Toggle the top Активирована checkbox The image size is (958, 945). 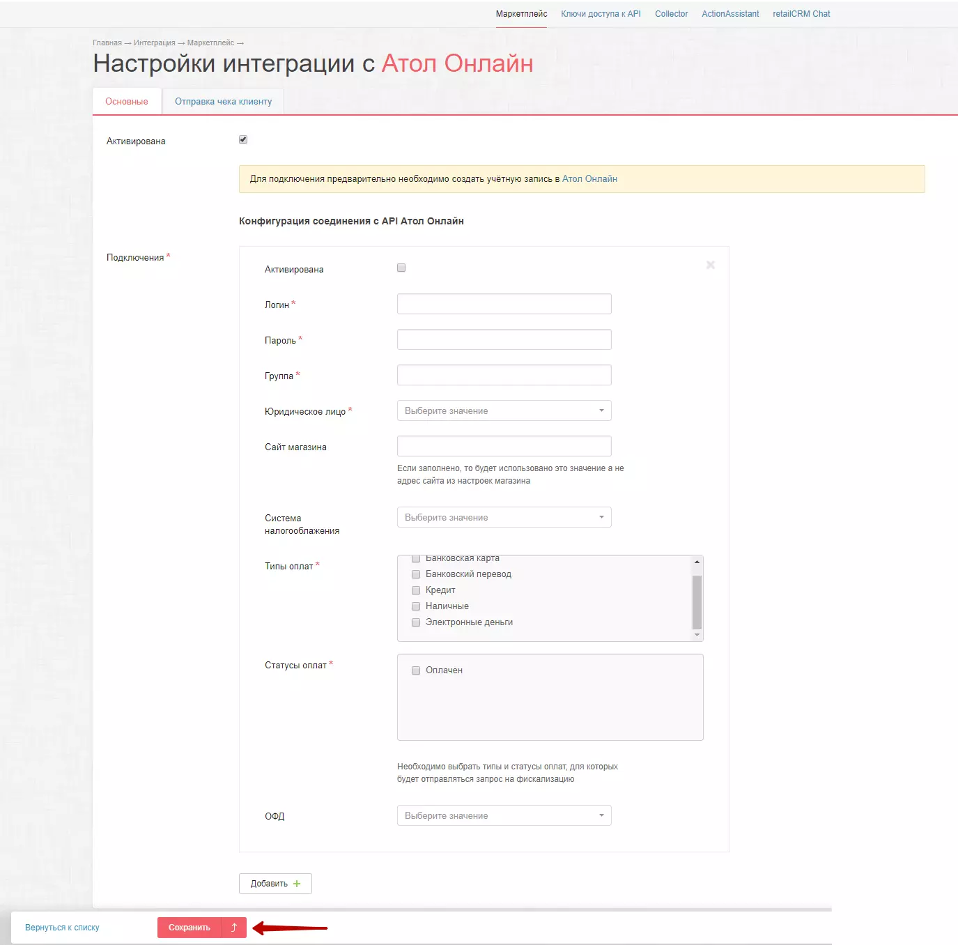[243, 139]
